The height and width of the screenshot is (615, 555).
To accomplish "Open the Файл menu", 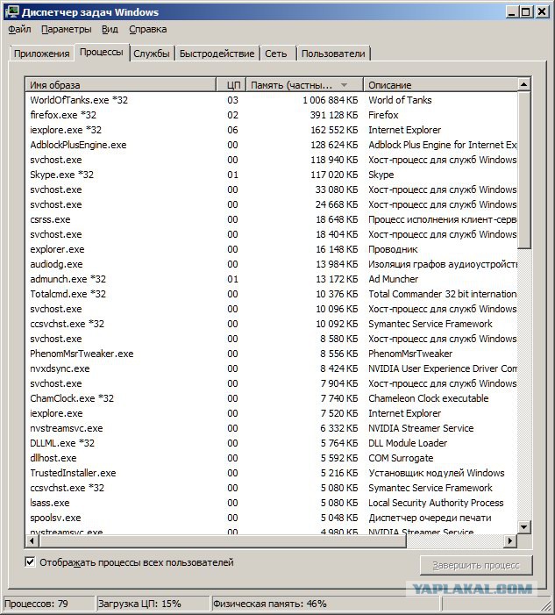I will (19, 30).
